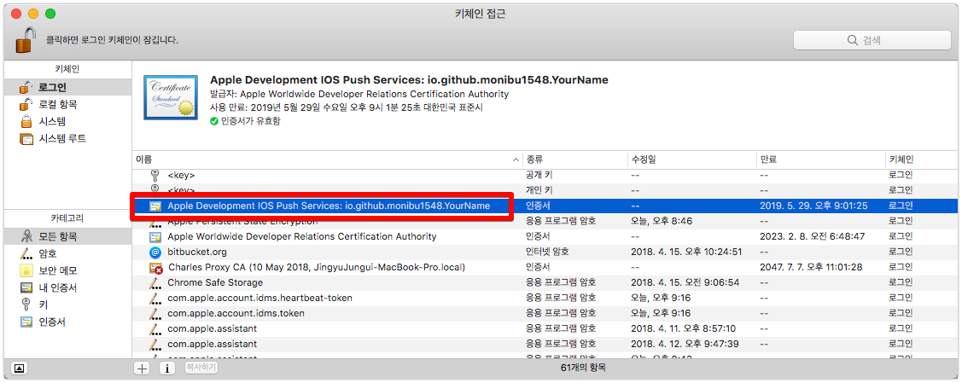The height and width of the screenshot is (383, 962).
Task: Click the 복사하기 copy button
Action: 201,368
